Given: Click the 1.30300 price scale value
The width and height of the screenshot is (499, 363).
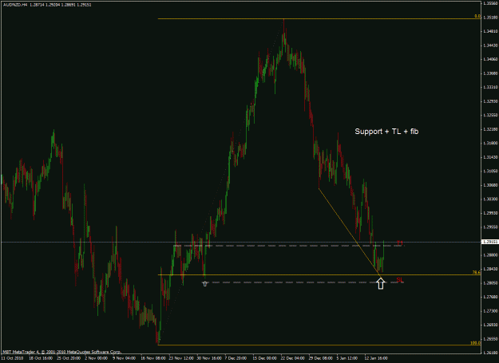Looking at the screenshot, I should coord(490,199).
